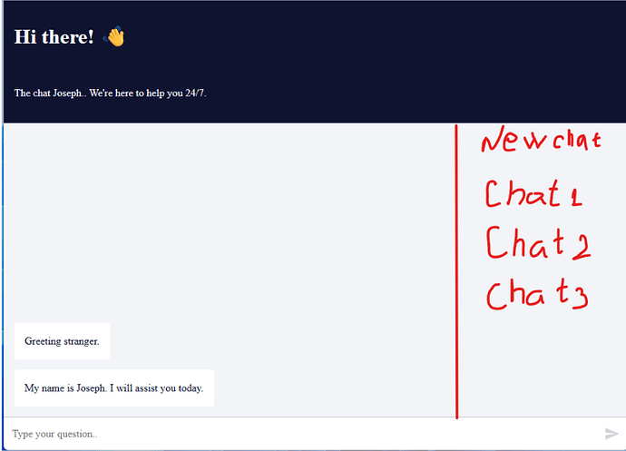Click the 'My name is Joseph' message bubble
The image size is (626, 451).
click(x=114, y=387)
